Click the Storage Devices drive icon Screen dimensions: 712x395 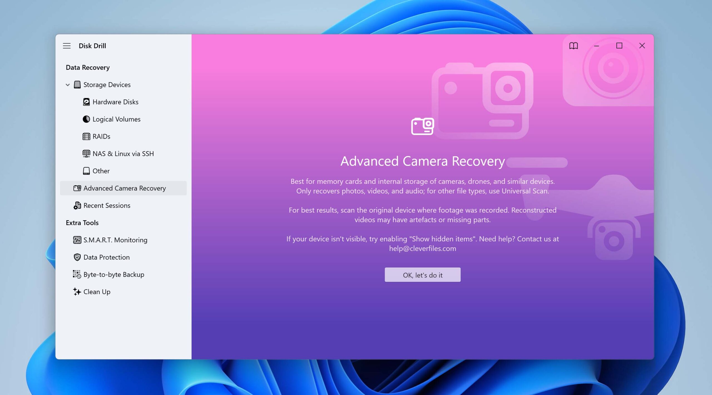pos(77,84)
